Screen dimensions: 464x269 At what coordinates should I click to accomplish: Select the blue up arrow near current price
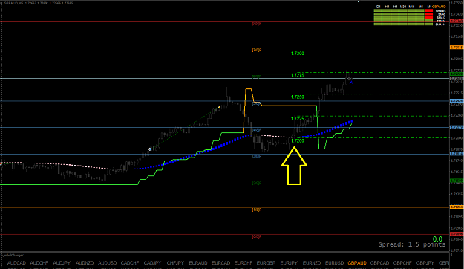351,82
